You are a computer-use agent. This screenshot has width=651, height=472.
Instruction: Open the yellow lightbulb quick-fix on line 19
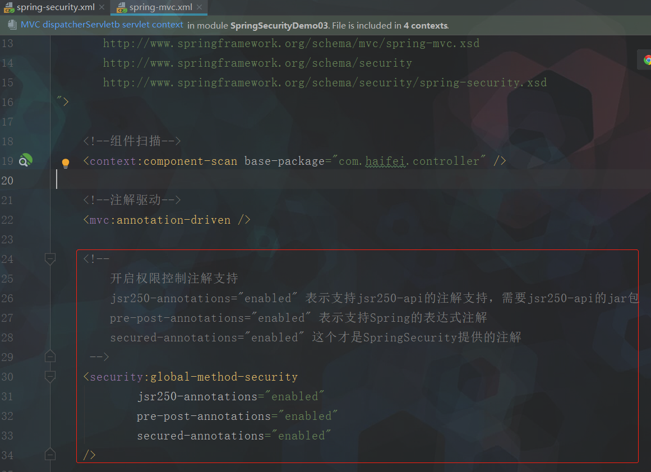pyautogui.click(x=65, y=163)
